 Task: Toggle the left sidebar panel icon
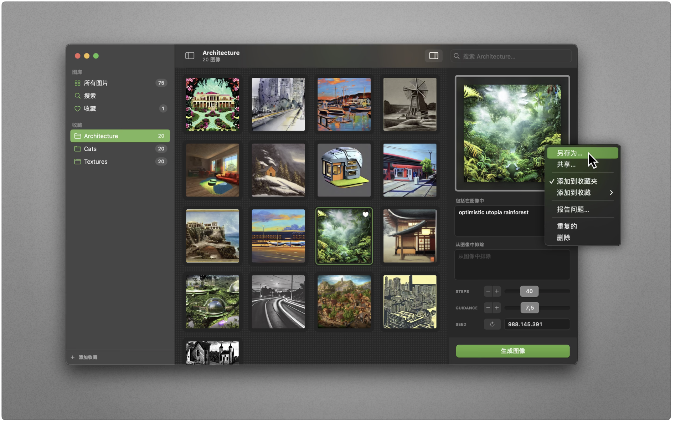(x=190, y=56)
